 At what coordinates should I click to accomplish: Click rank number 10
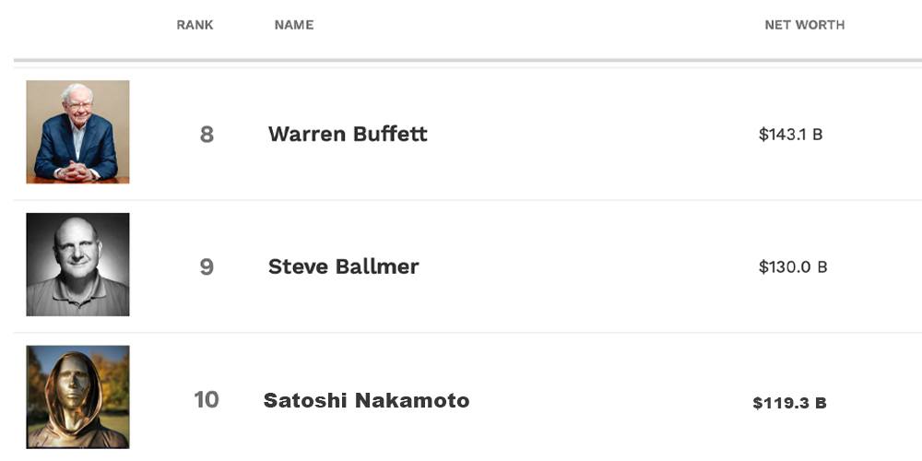coord(207,400)
